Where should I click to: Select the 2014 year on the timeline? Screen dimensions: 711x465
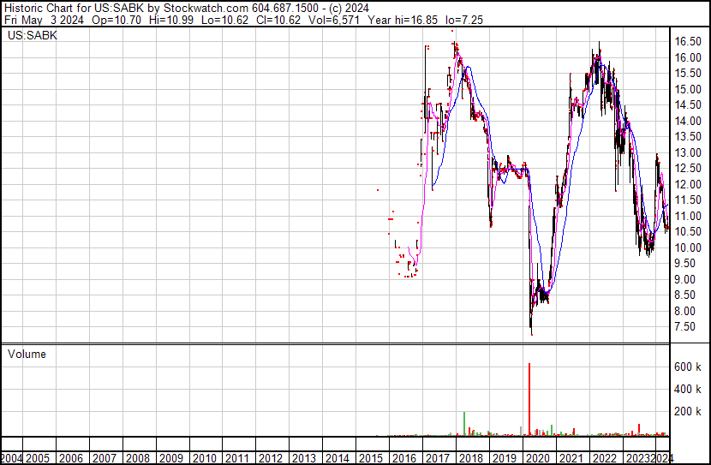(x=338, y=458)
